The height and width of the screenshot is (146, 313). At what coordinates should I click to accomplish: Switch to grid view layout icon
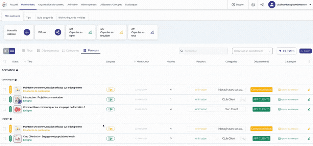coord(6,51)
